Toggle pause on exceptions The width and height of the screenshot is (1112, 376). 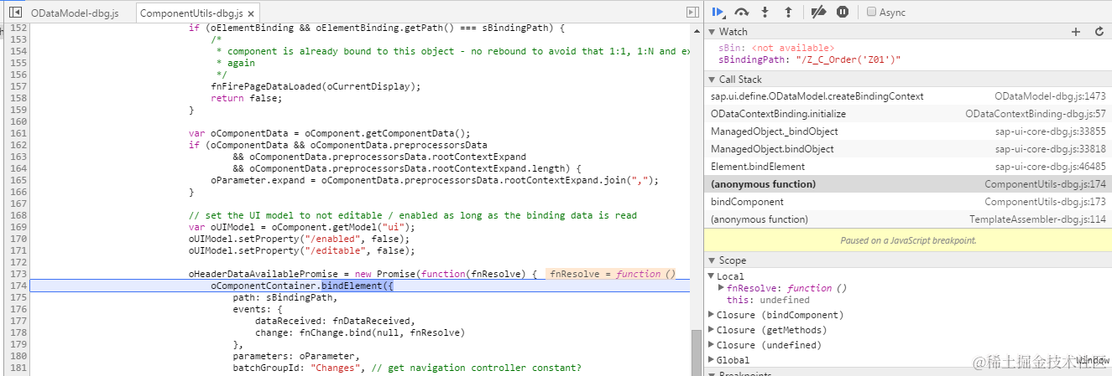point(843,12)
